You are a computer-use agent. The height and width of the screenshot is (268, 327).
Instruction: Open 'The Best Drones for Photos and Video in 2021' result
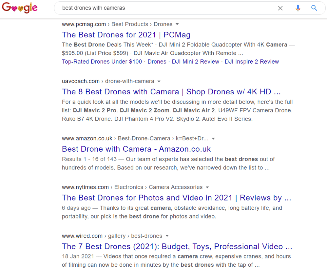click(x=176, y=198)
